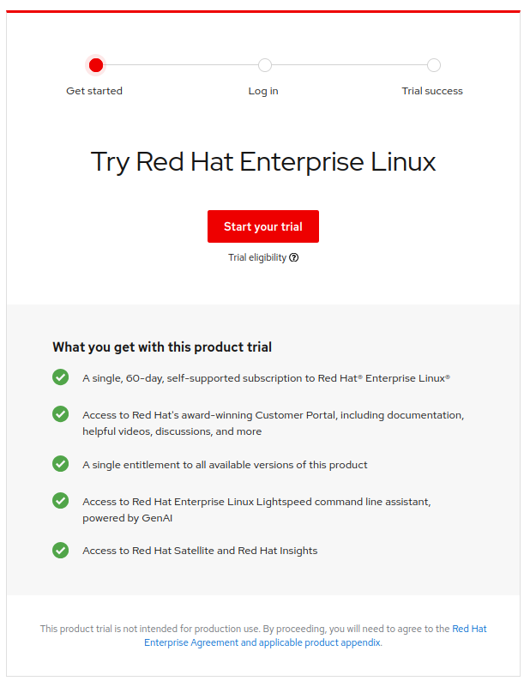Open the Trial eligibility help icon
Screen dimensions: 524x681
pyautogui.click(x=294, y=257)
